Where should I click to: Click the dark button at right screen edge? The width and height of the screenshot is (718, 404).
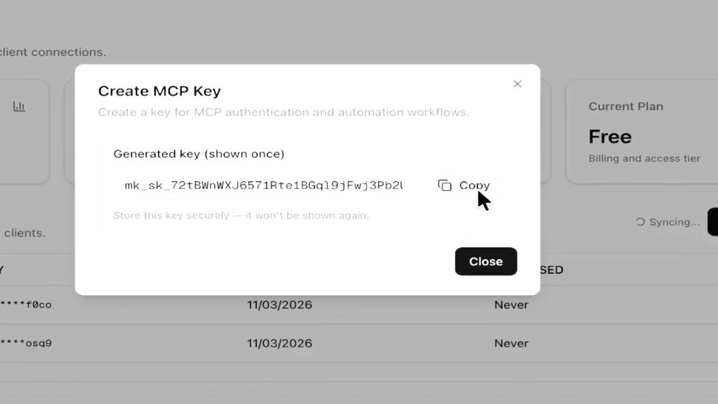(x=713, y=222)
